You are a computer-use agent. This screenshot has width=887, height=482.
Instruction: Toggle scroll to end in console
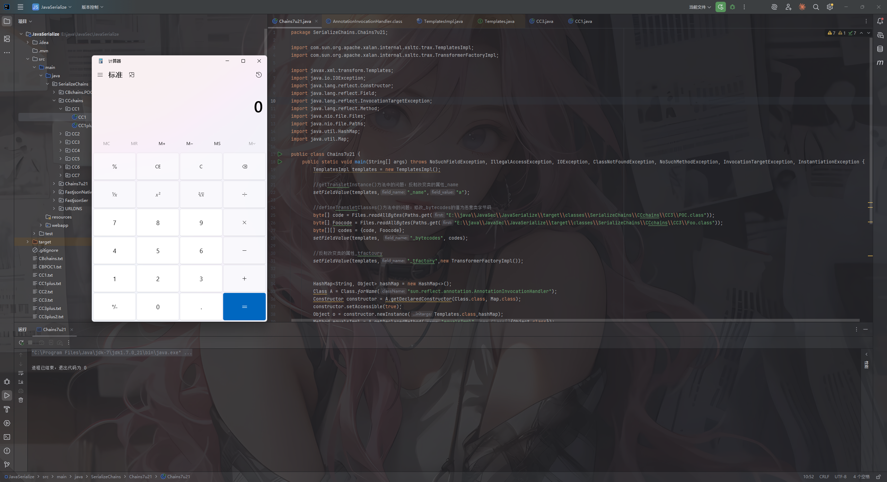21,382
